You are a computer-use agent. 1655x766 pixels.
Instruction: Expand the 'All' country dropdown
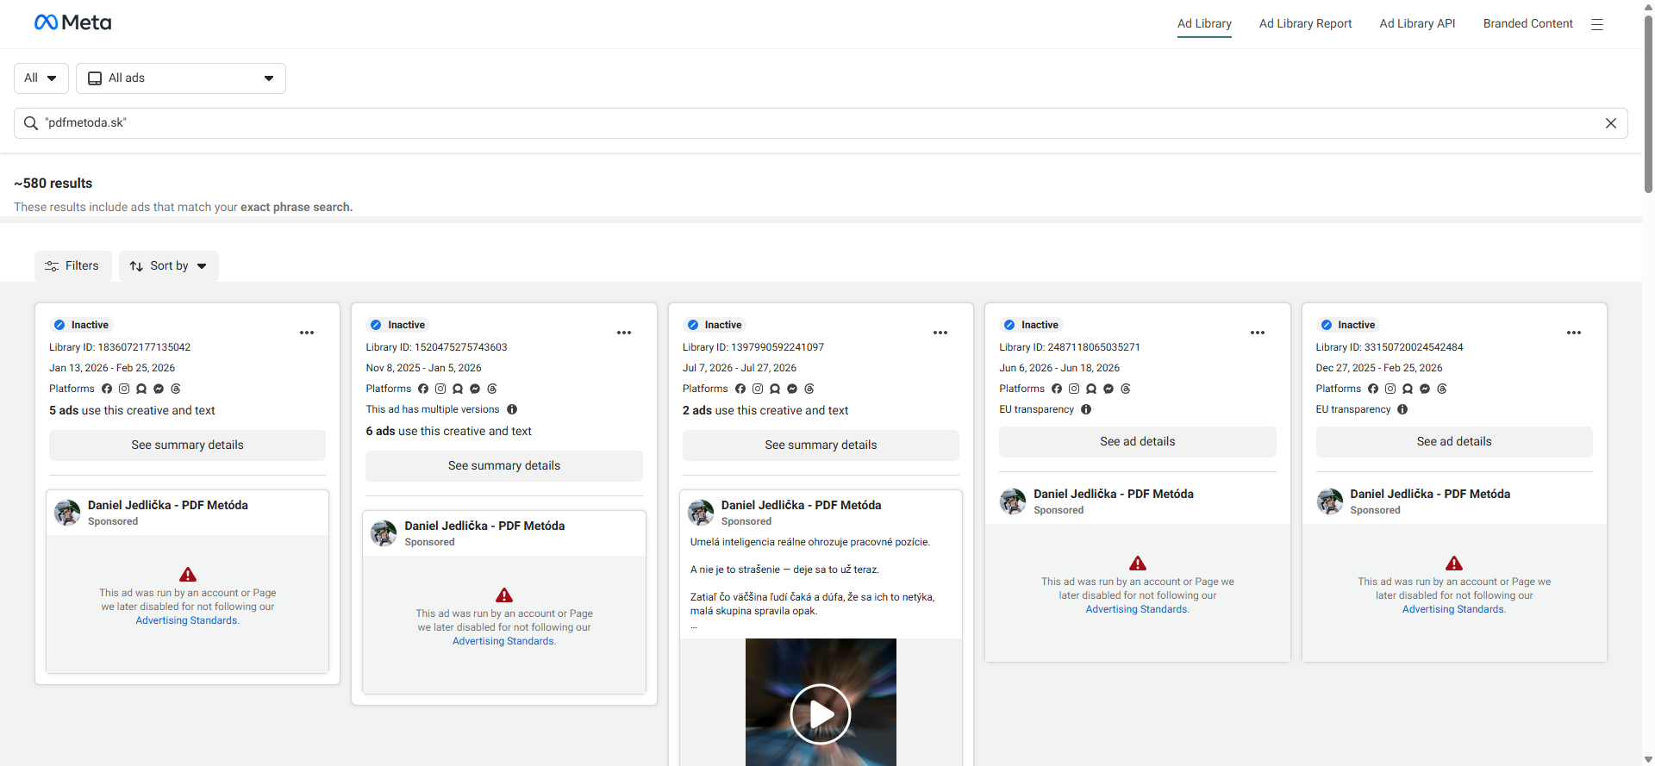click(x=41, y=78)
